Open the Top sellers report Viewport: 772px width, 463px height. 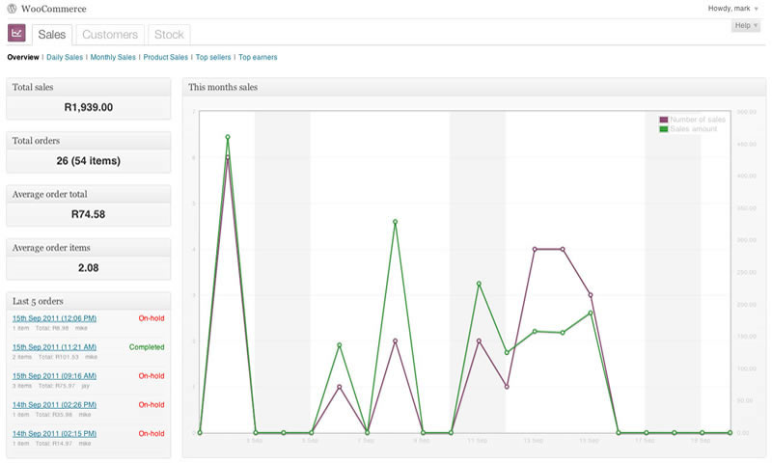click(213, 58)
